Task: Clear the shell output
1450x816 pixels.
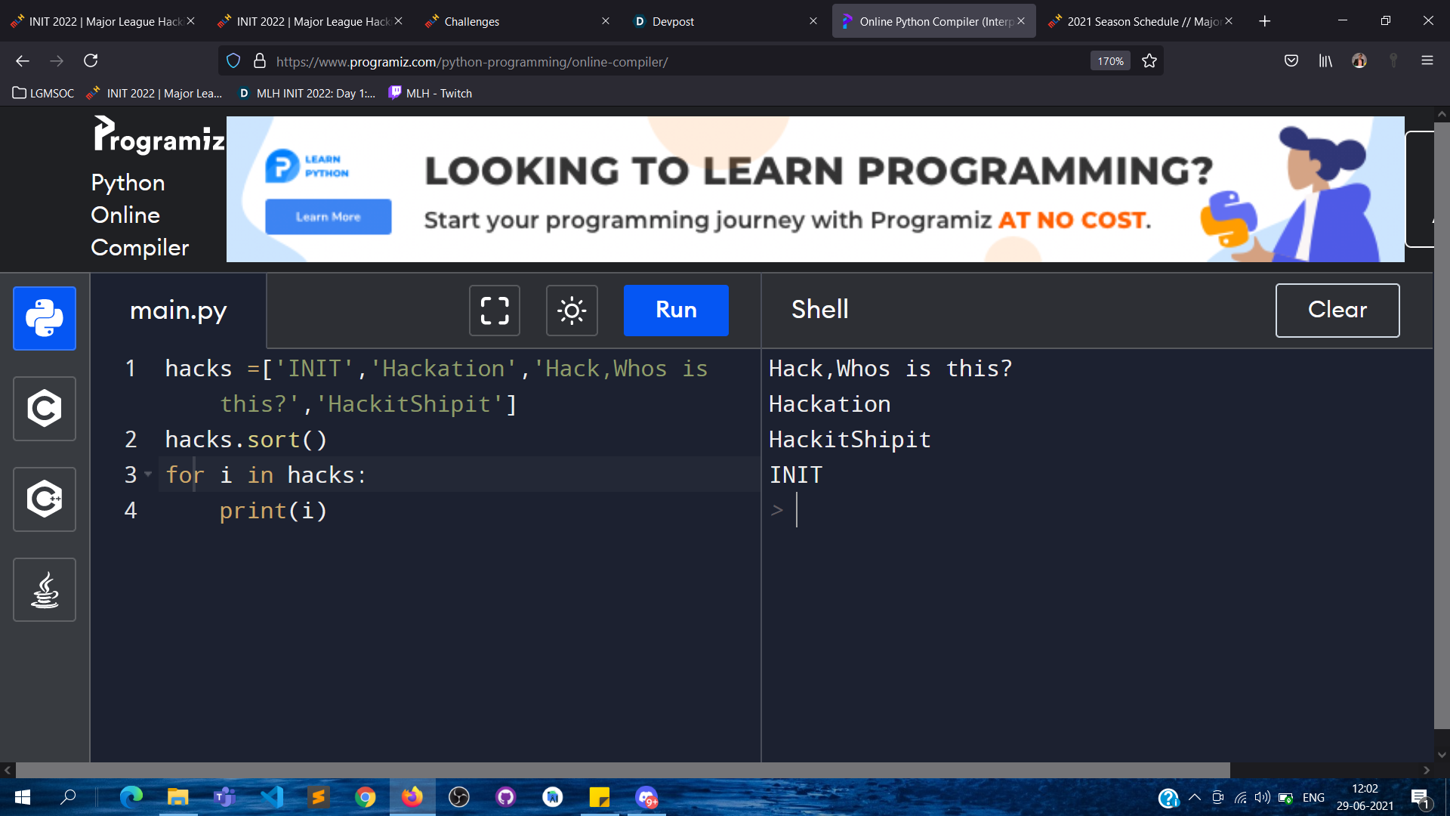Action: click(x=1337, y=311)
